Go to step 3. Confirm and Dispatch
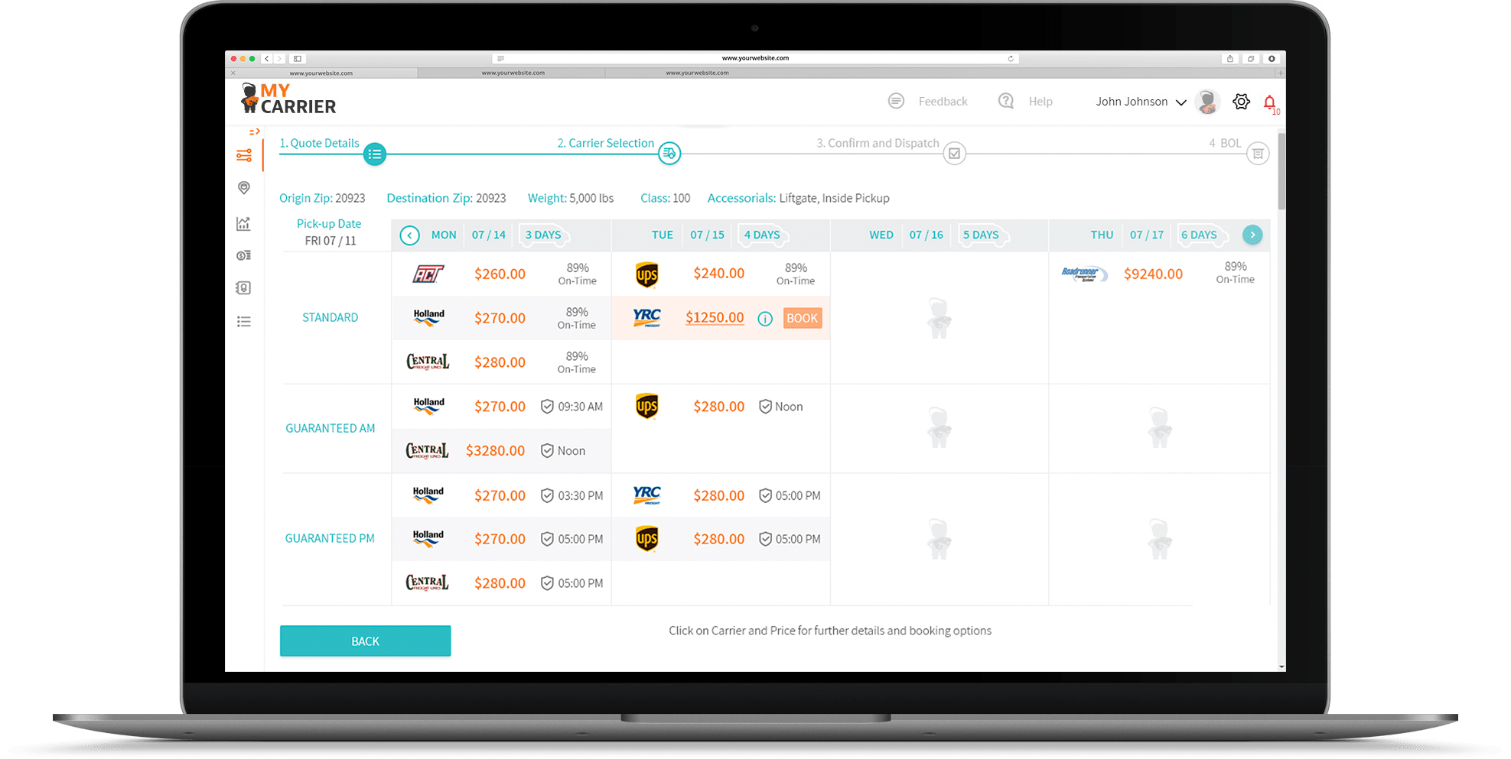This screenshot has width=1511, height=759. click(878, 143)
